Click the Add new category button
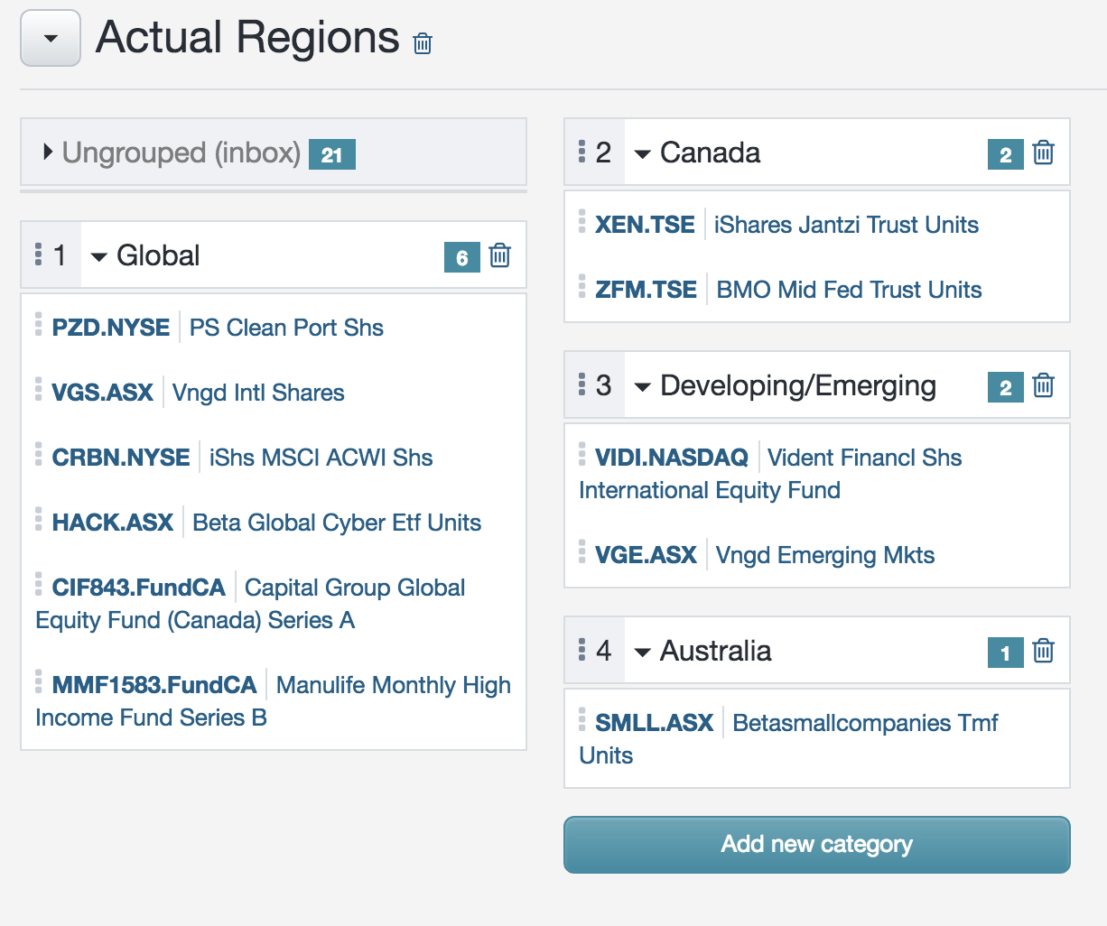This screenshot has width=1107, height=926. pyautogui.click(x=815, y=844)
